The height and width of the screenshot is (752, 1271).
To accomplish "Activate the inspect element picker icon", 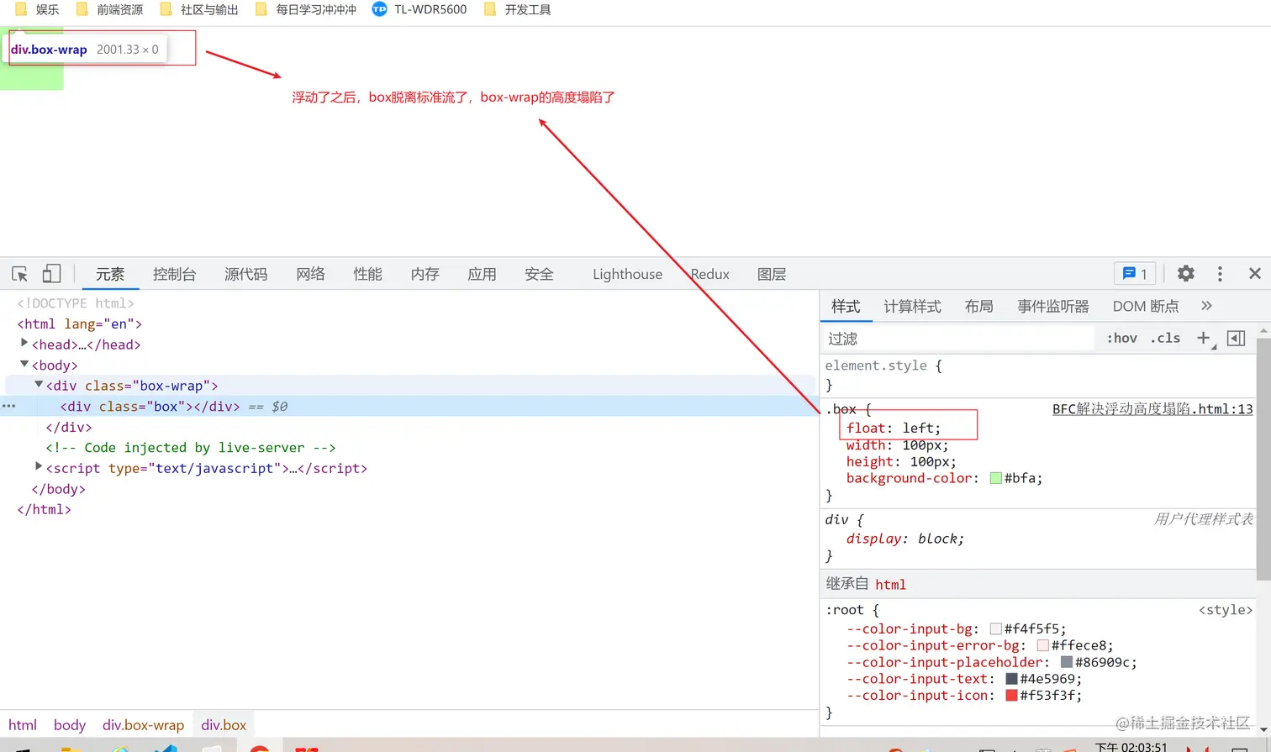I will click(x=20, y=274).
